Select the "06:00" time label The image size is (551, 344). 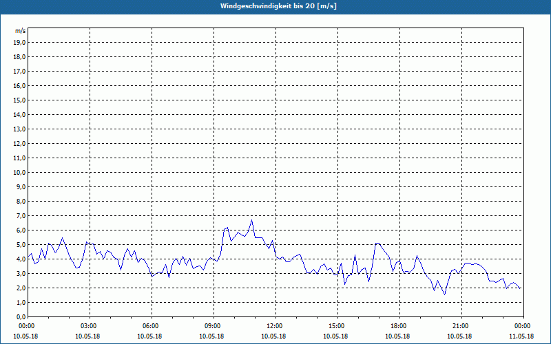152,326
